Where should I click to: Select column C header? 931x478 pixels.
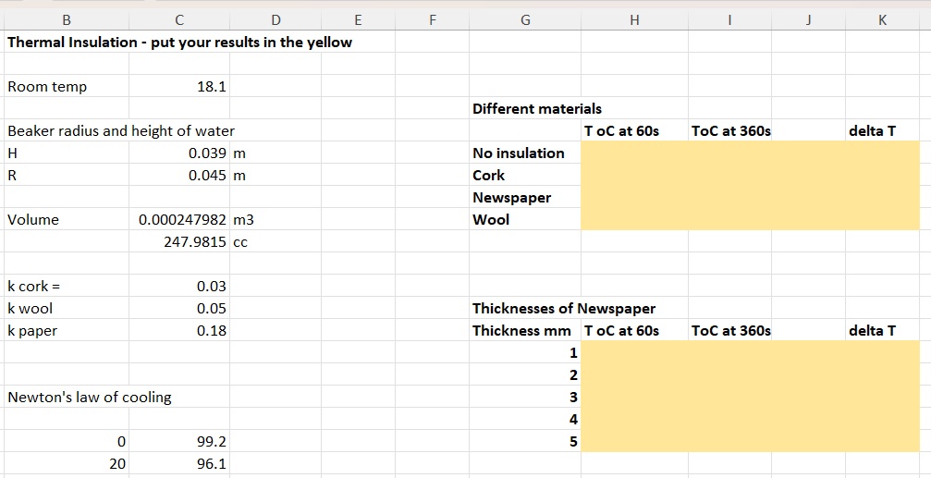[x=179, y=19]
